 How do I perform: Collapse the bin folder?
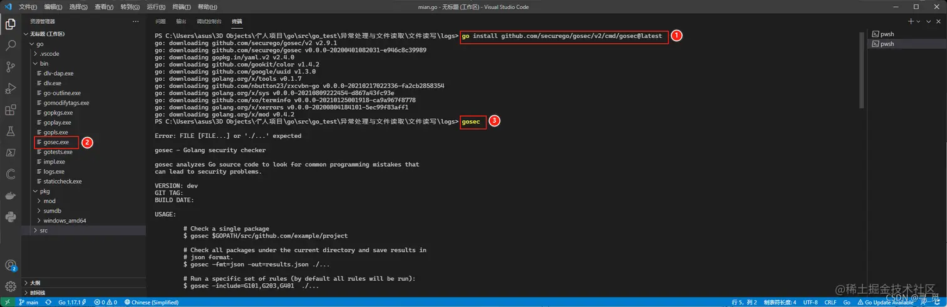pyautogui.click(x=84, y=63)
